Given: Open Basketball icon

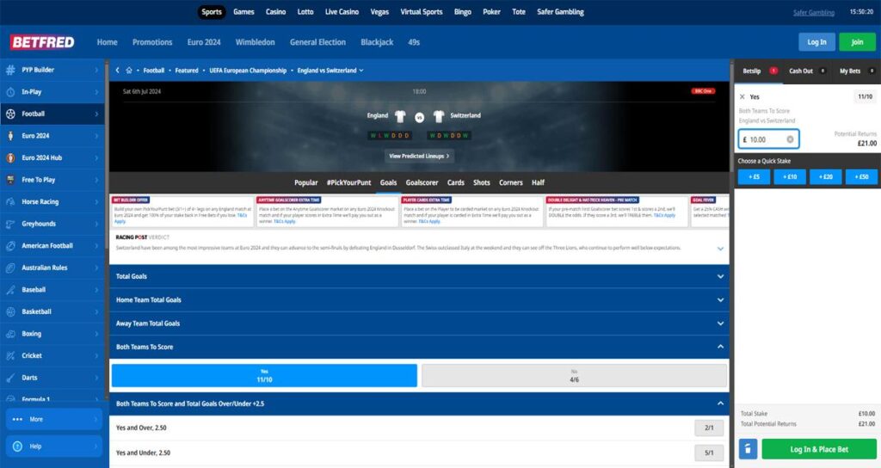Looking at the screenshot, I should pyautogui.click(x=10, y=311).
